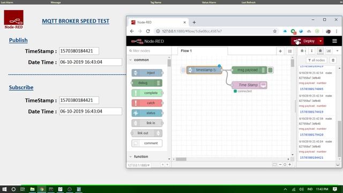Open the all nodes debug filter
The height and width of the screenshot is (193, 343).
pos(317,60)
